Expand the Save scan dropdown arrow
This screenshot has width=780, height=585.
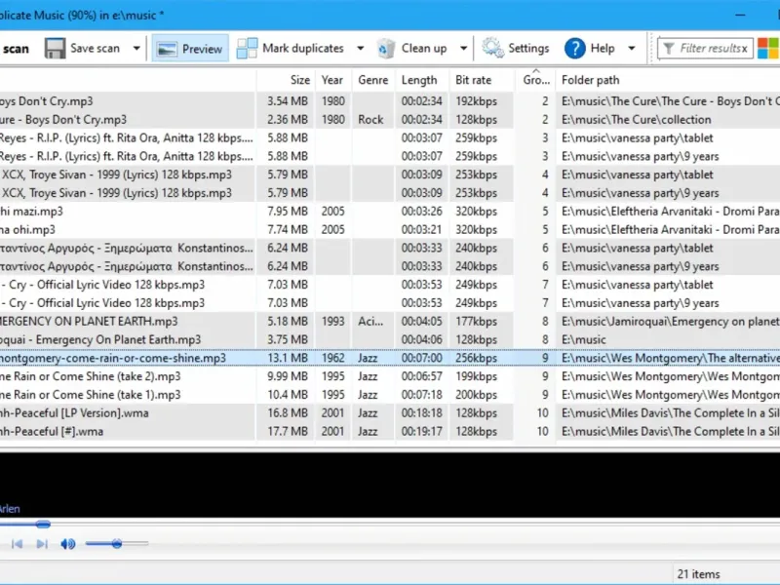coord(136,48)
